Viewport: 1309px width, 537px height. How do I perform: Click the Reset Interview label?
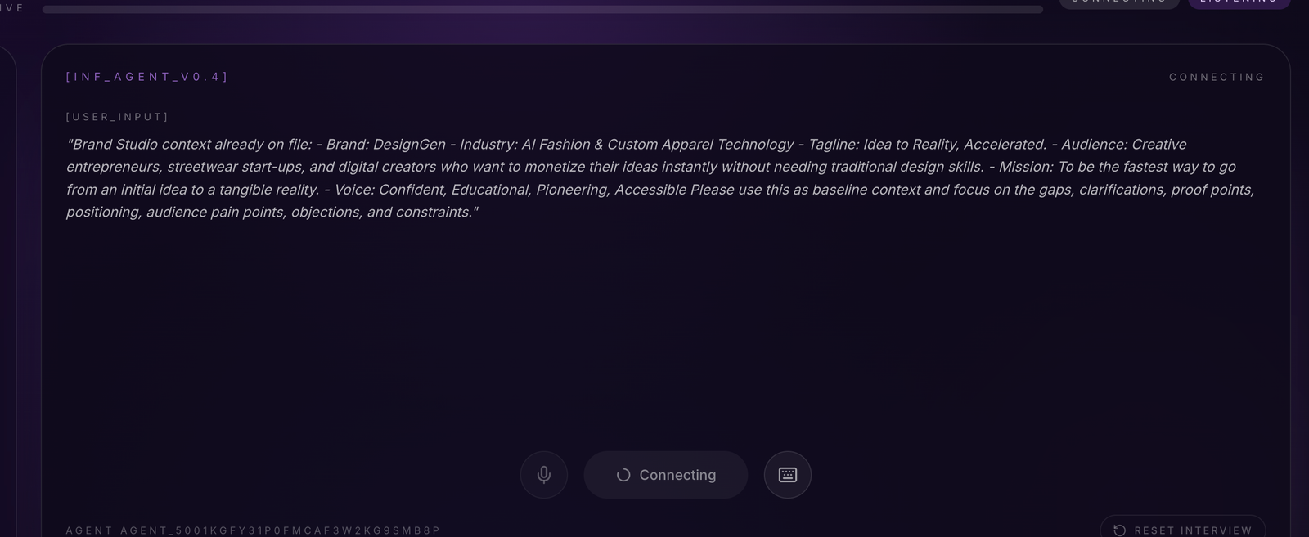[1193, 530]
